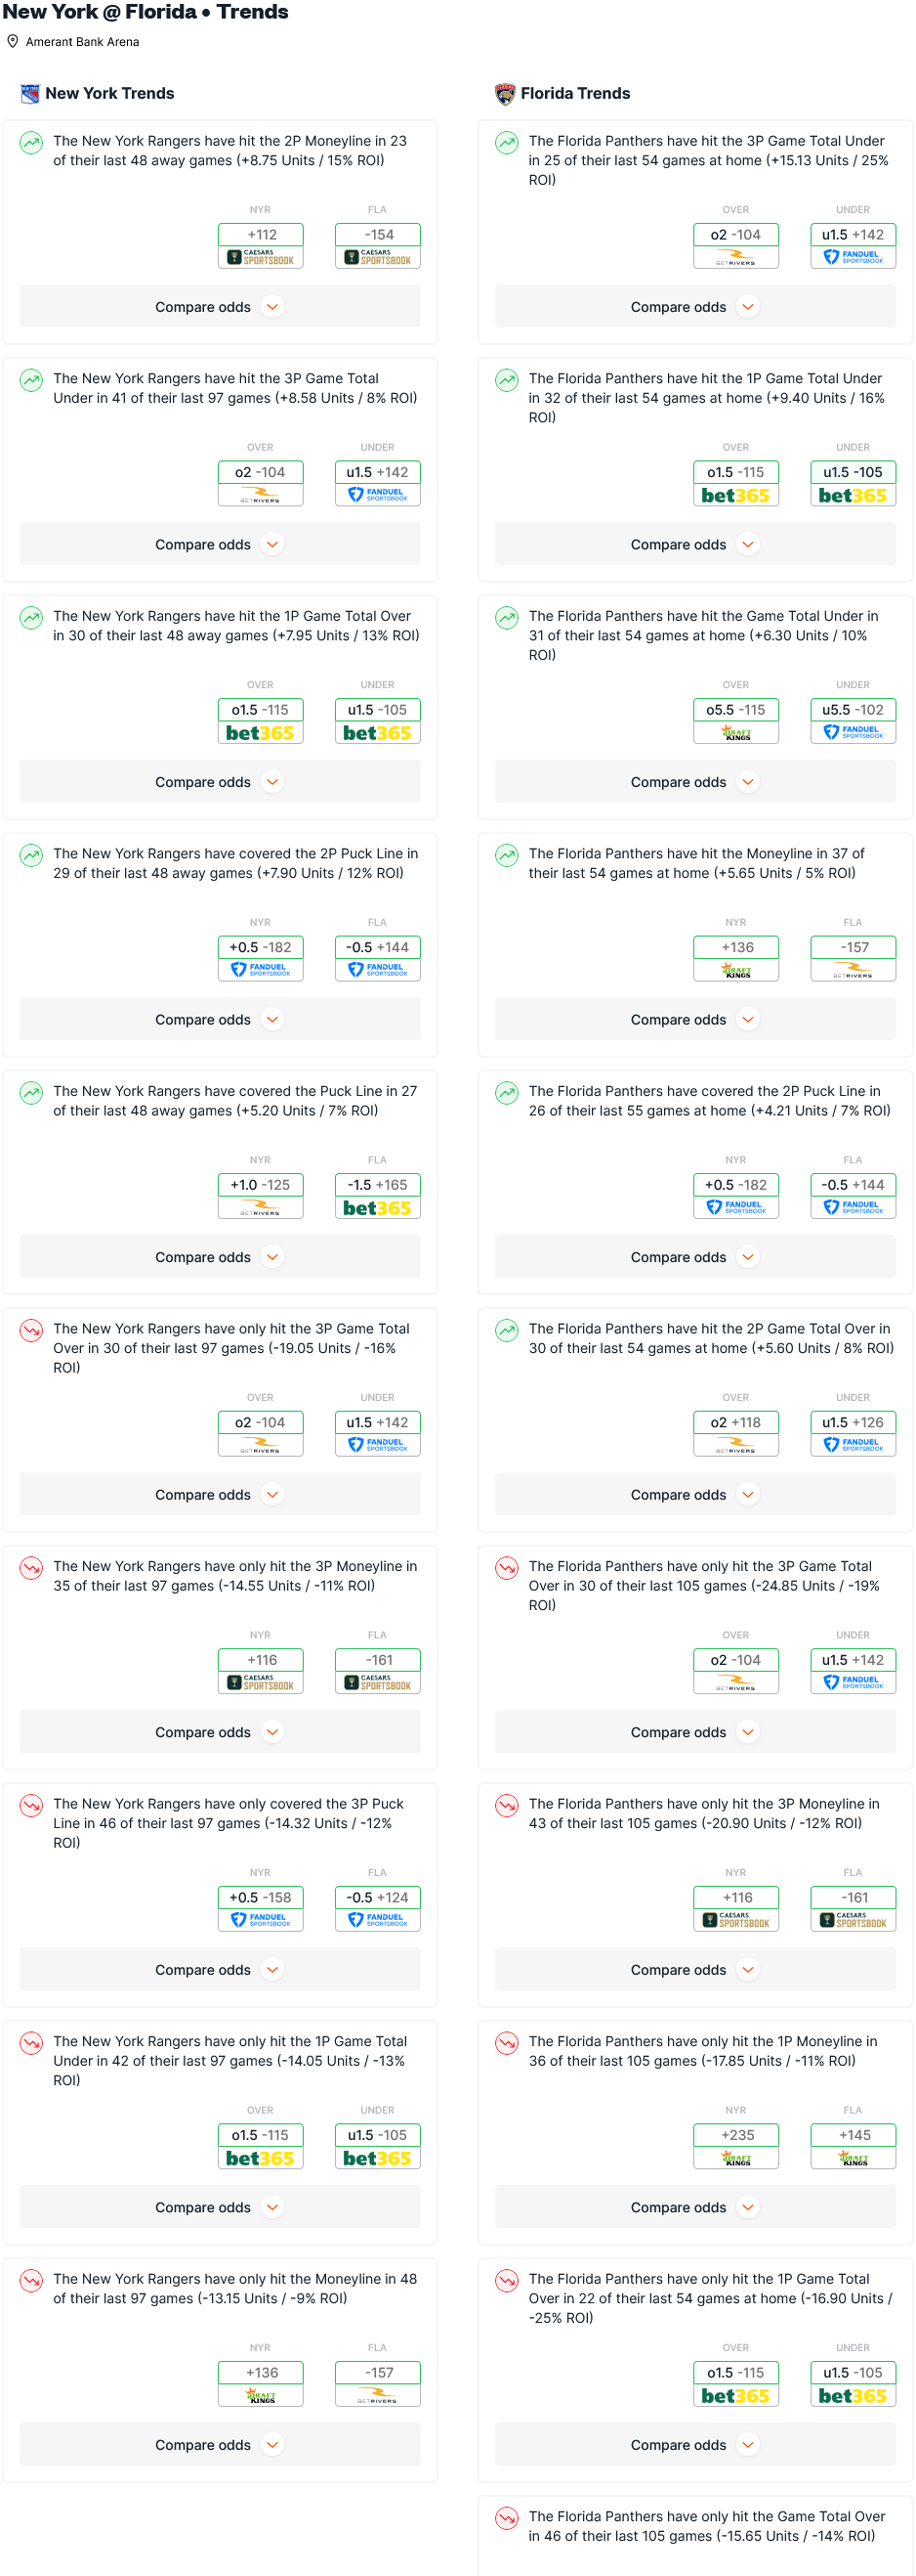Screen dimensions: 916x2576
Task: Select NYR +235 DraftKings 1P moneyline odds
Action: pos(736,2145)
